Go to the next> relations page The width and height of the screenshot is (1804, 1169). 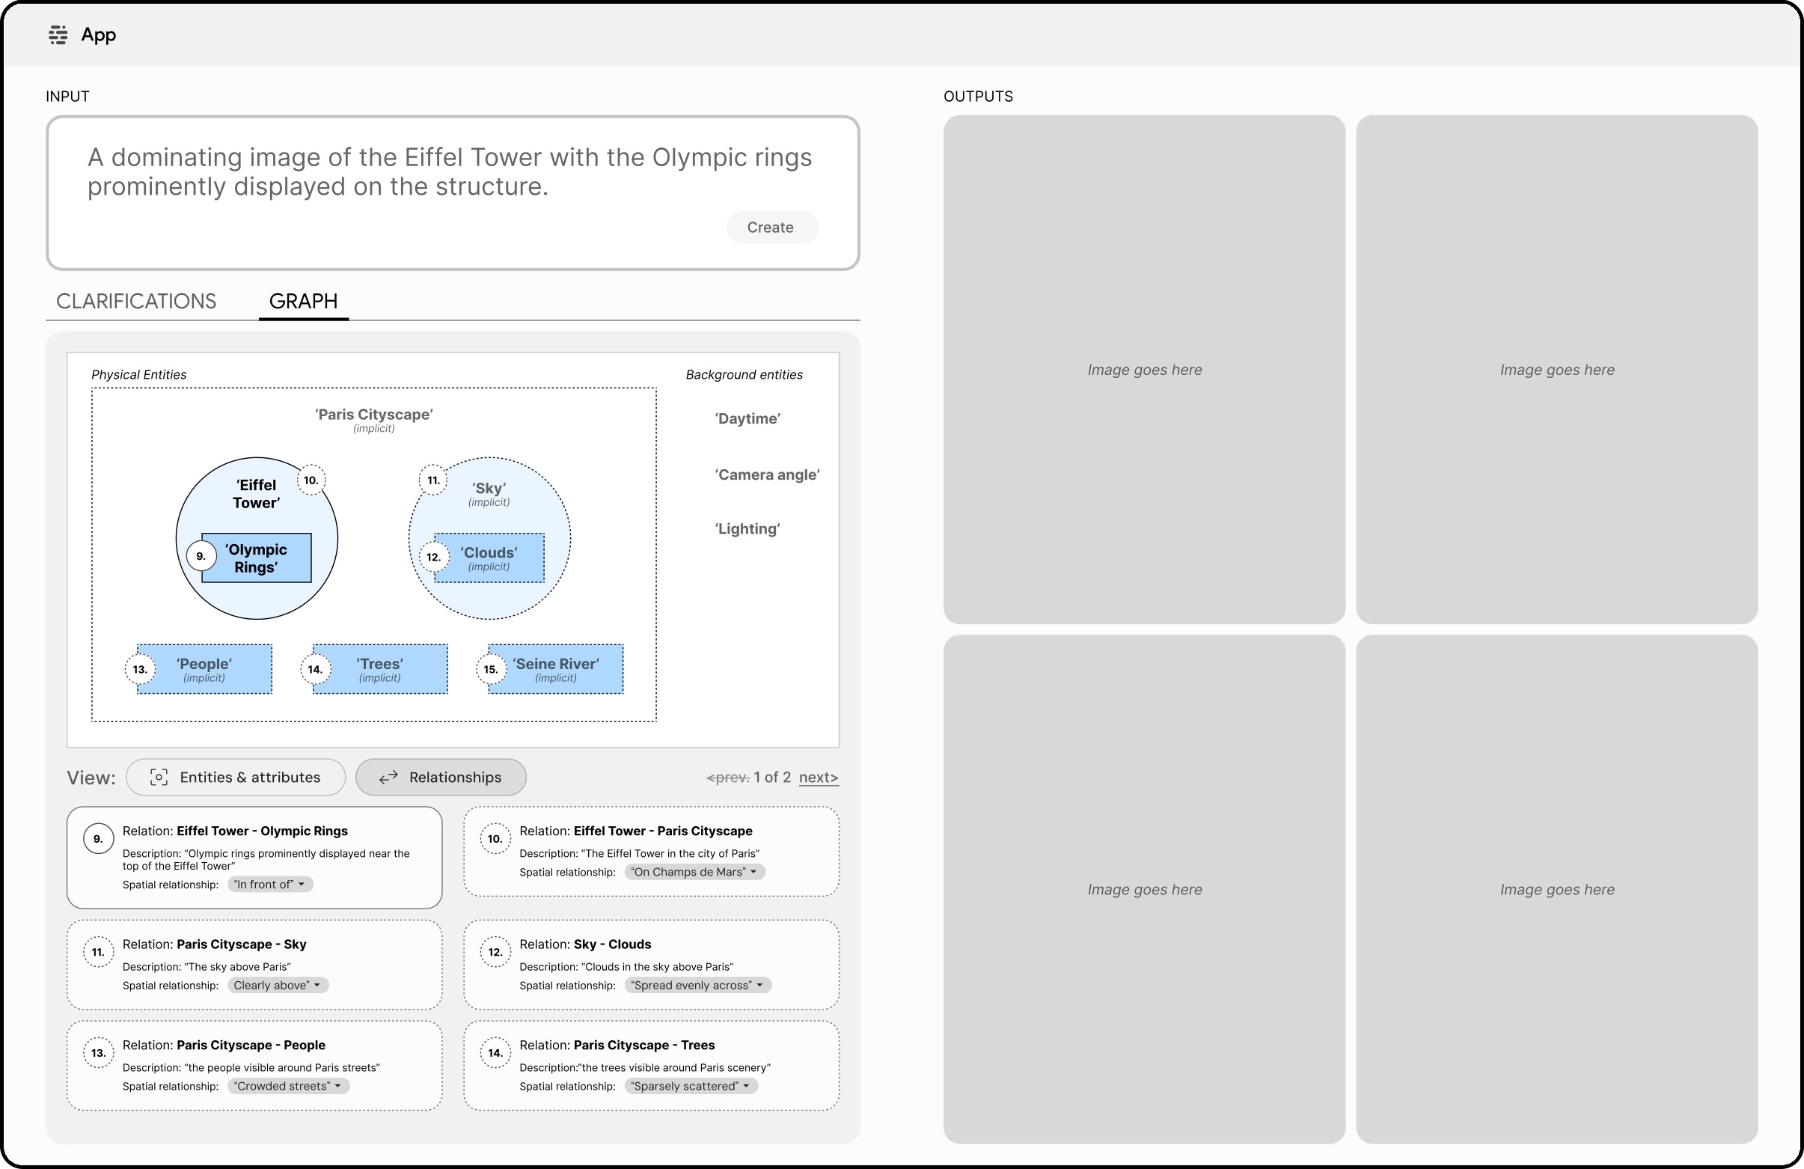click(x=818, y=777)
